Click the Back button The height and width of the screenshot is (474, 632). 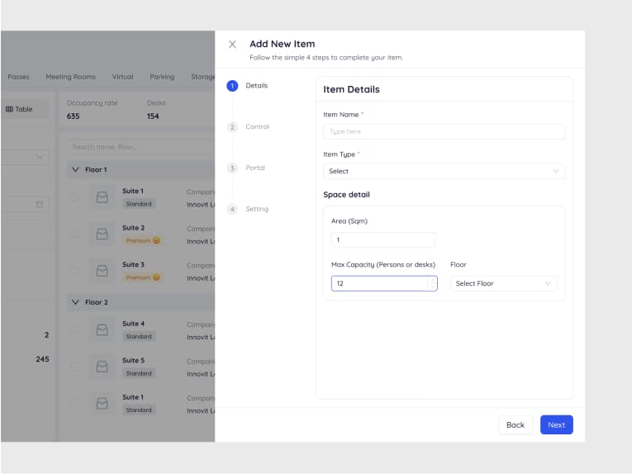coord(516,425)
